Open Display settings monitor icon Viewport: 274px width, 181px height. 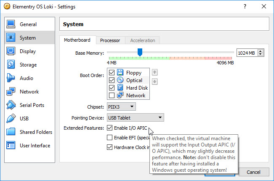11,51
